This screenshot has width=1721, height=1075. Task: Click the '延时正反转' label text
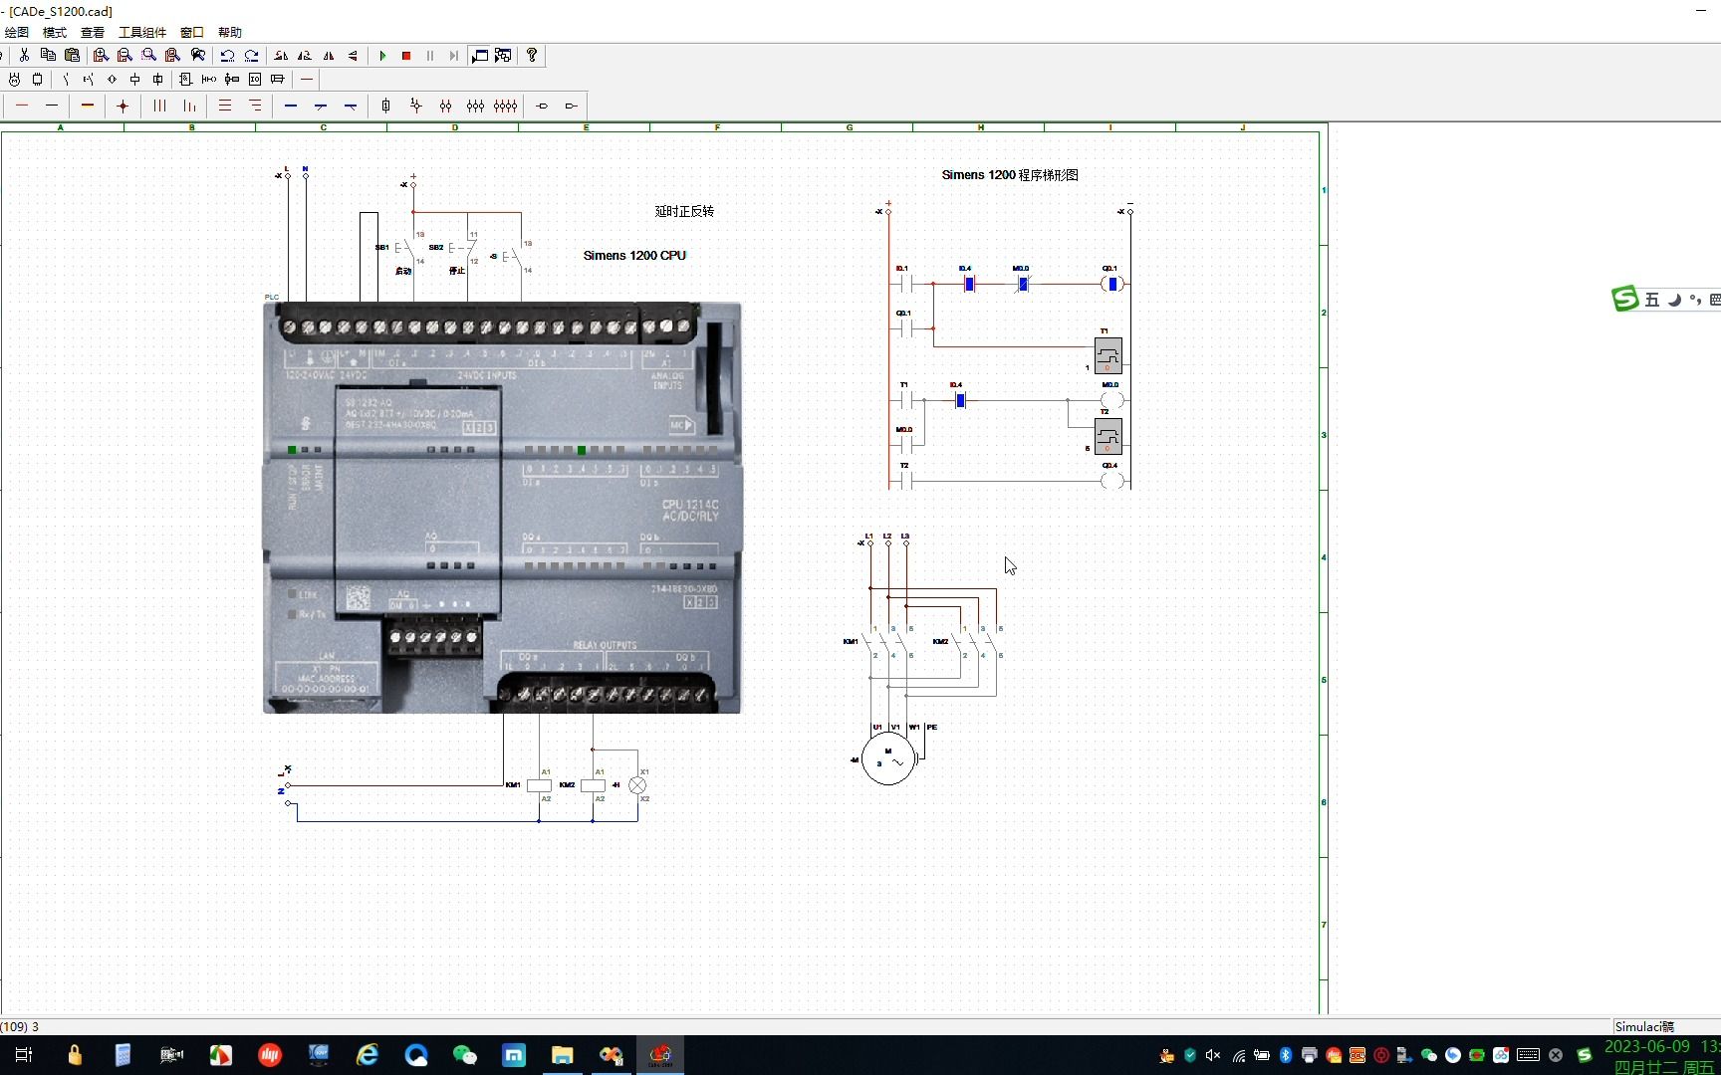[x=684, y=211]
